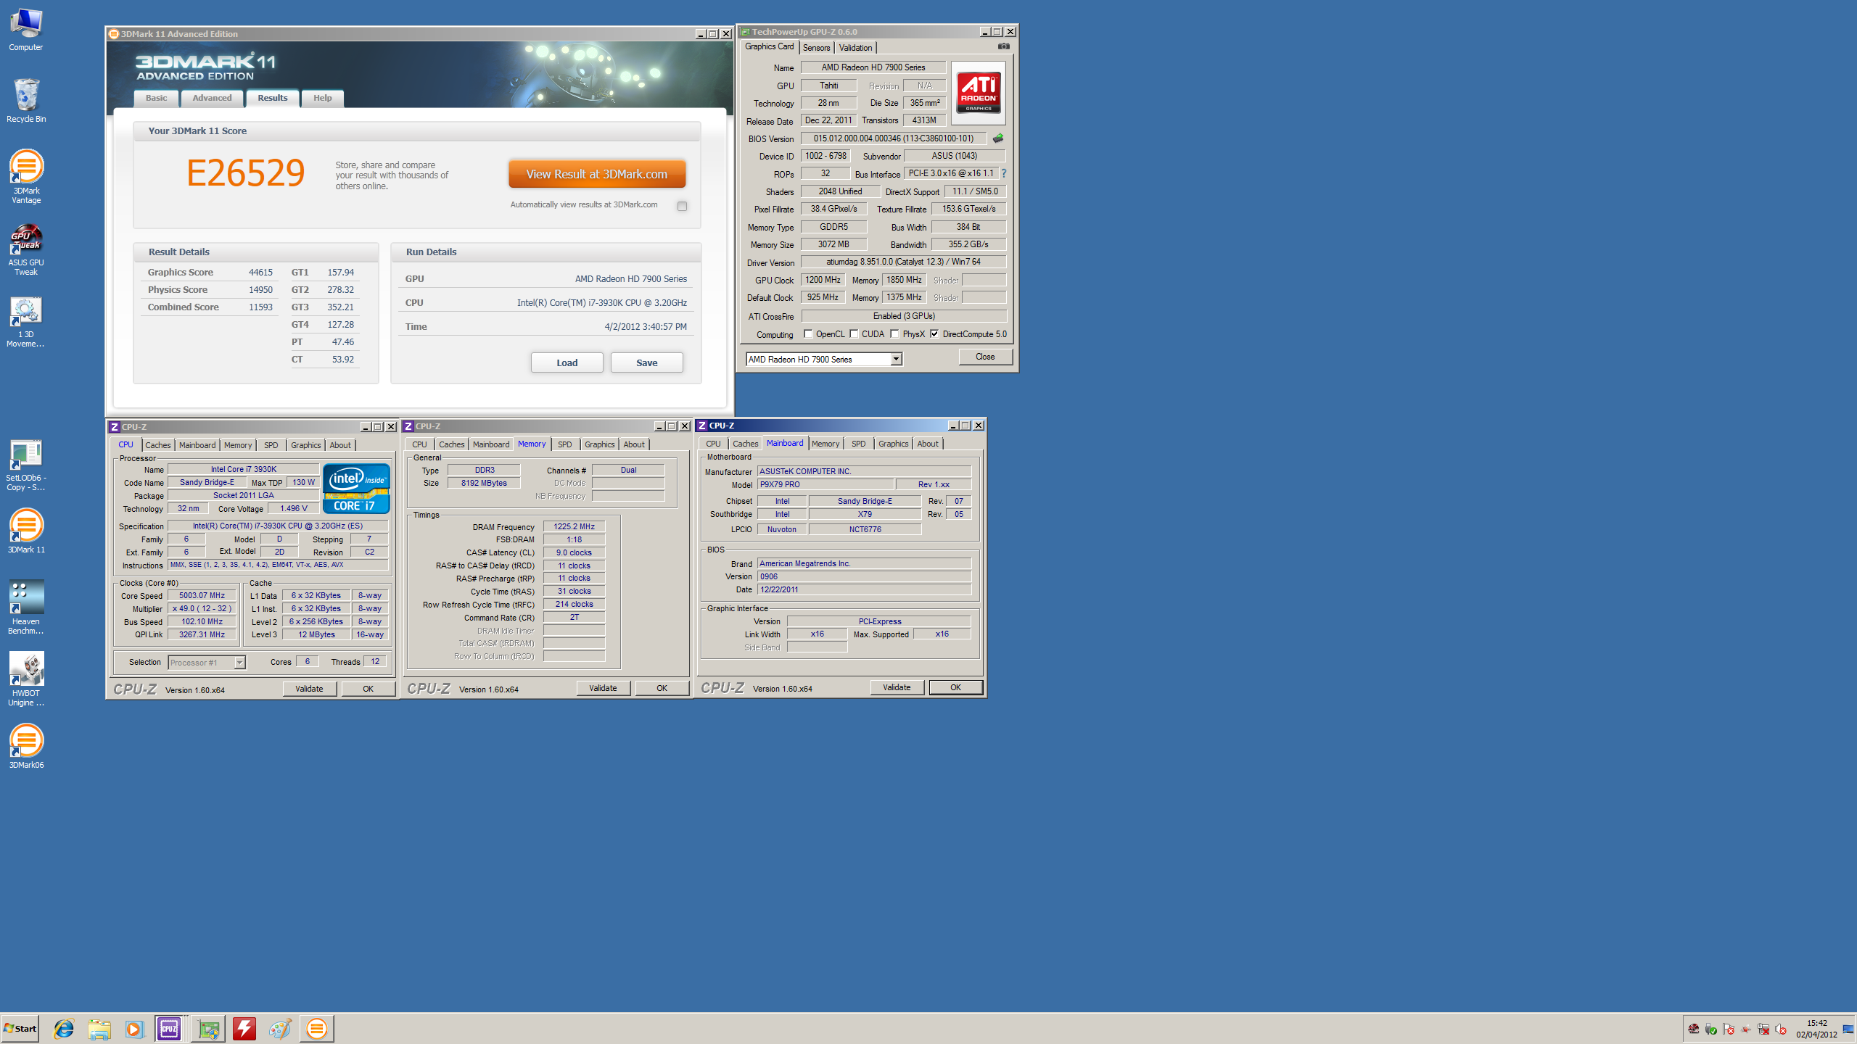Click the Intel Core i7 logo in CPU-Z

356,489
